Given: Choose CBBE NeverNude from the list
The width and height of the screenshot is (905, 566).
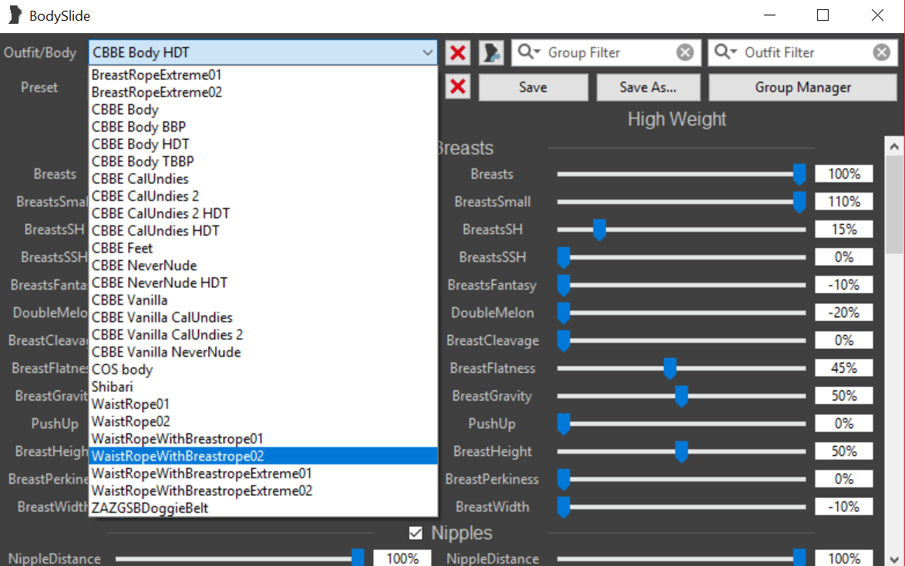Looking at the screenshot, I should [x=263, y=265].
